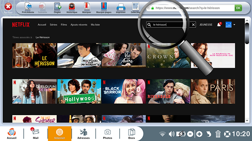
Task: Open the Riverdale thumbnail
Action: (x=168, y=91)
